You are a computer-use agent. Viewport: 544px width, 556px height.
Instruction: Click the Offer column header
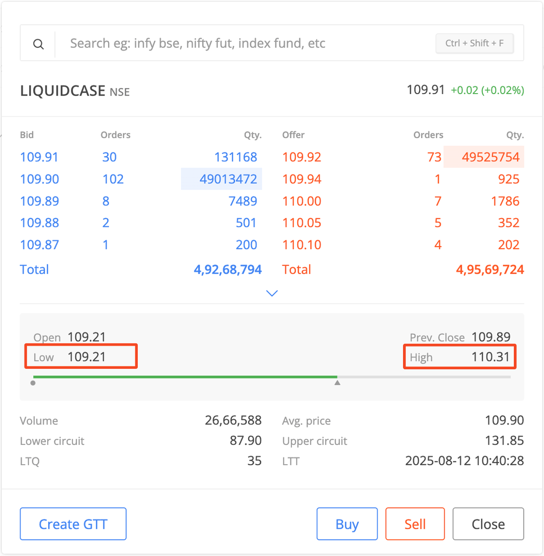pos(294,135)
